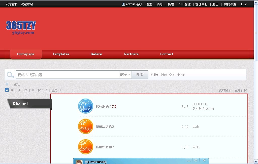Maximize the chat window
Screen dimensions: 258x164
pyautogui.click(x=196, y=160)
